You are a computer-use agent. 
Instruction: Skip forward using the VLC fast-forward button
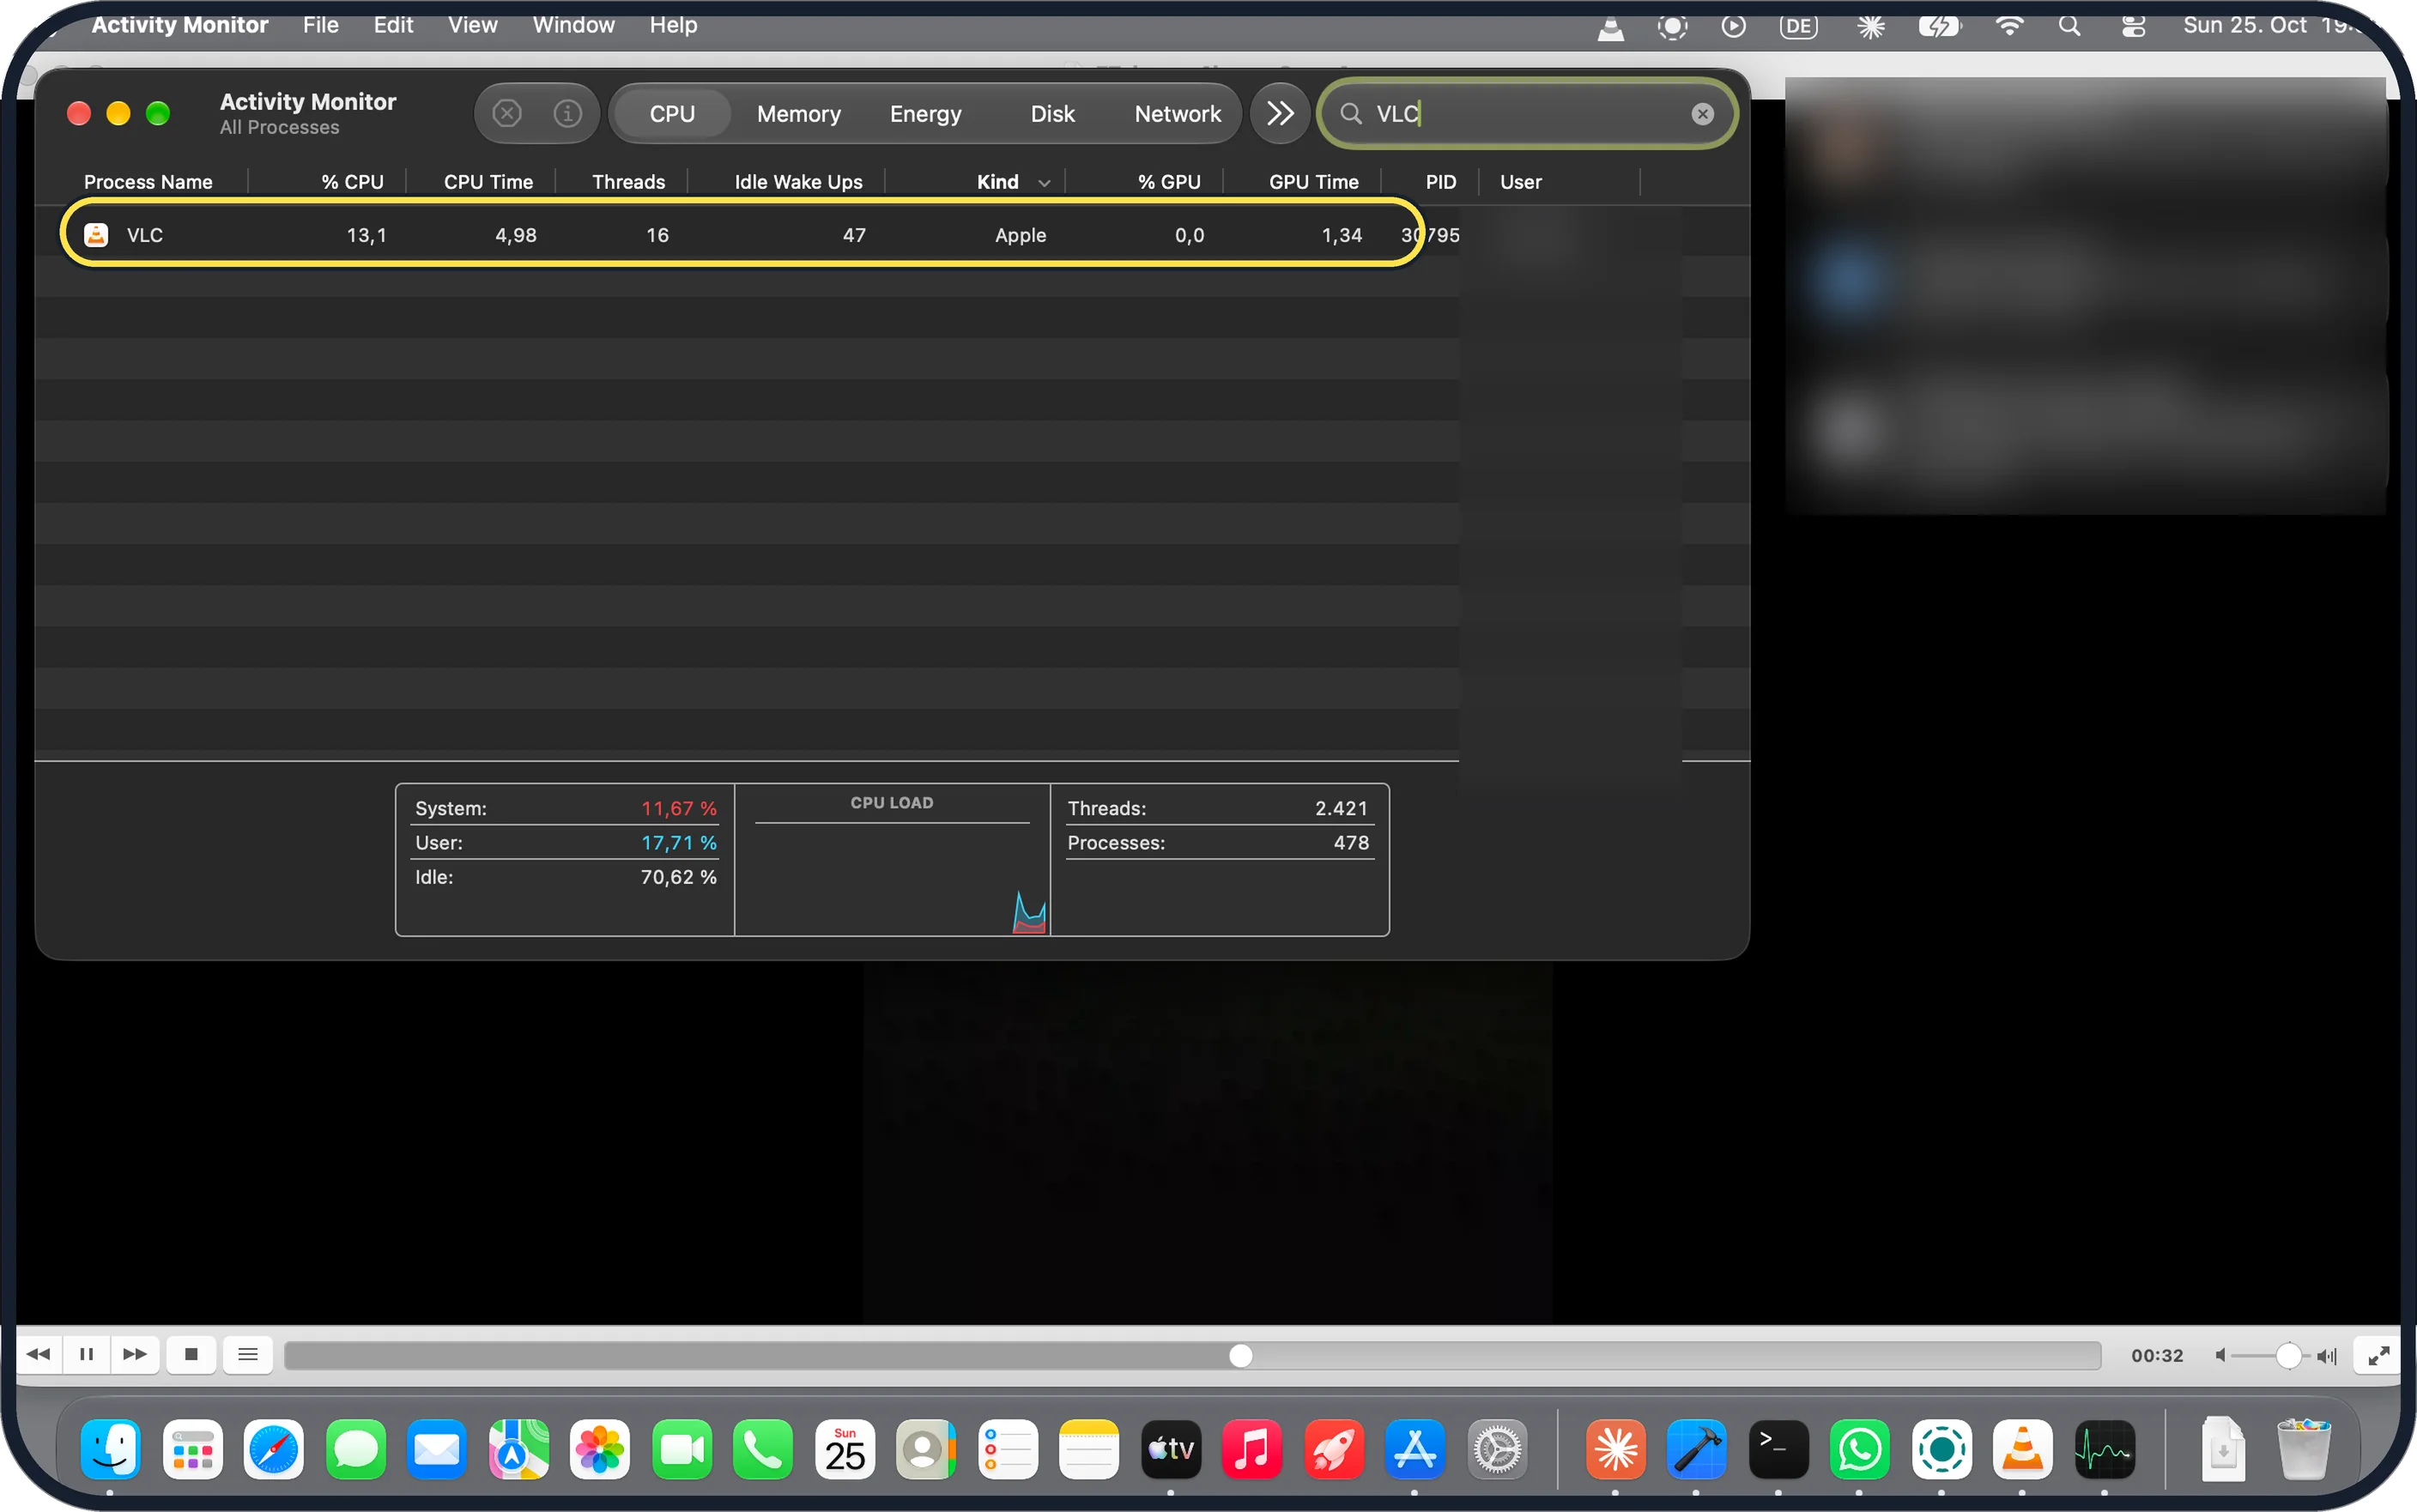[x=135, y=1355]
